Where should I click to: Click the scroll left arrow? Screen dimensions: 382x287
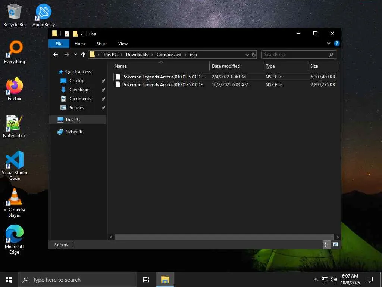111,237
